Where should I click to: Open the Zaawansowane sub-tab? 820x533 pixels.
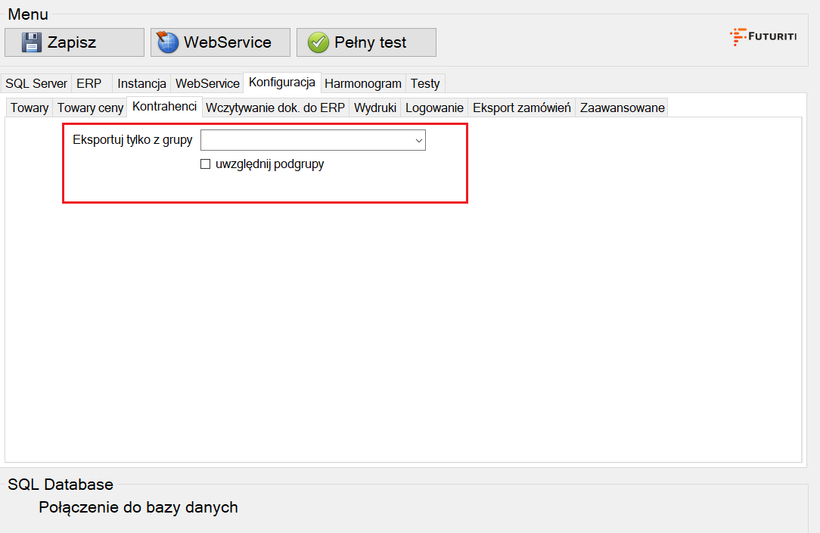pos(622,108)
